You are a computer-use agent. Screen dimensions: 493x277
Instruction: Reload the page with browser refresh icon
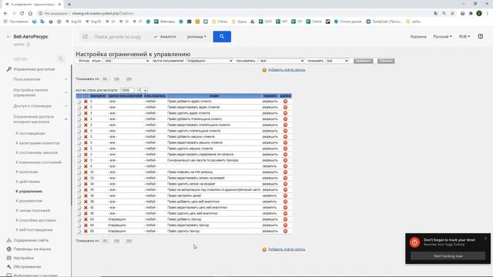point(22,13)
